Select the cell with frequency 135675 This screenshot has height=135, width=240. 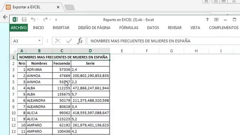pos(61,94)
